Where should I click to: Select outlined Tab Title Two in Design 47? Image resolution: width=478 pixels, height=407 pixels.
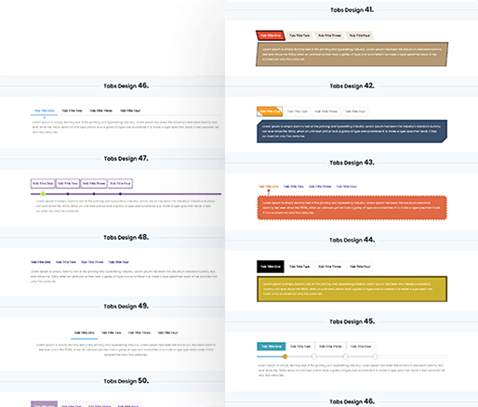click(x=68, y=183)
